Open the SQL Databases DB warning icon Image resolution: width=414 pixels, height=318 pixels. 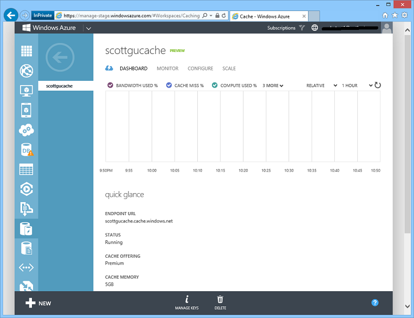point(27,150)
